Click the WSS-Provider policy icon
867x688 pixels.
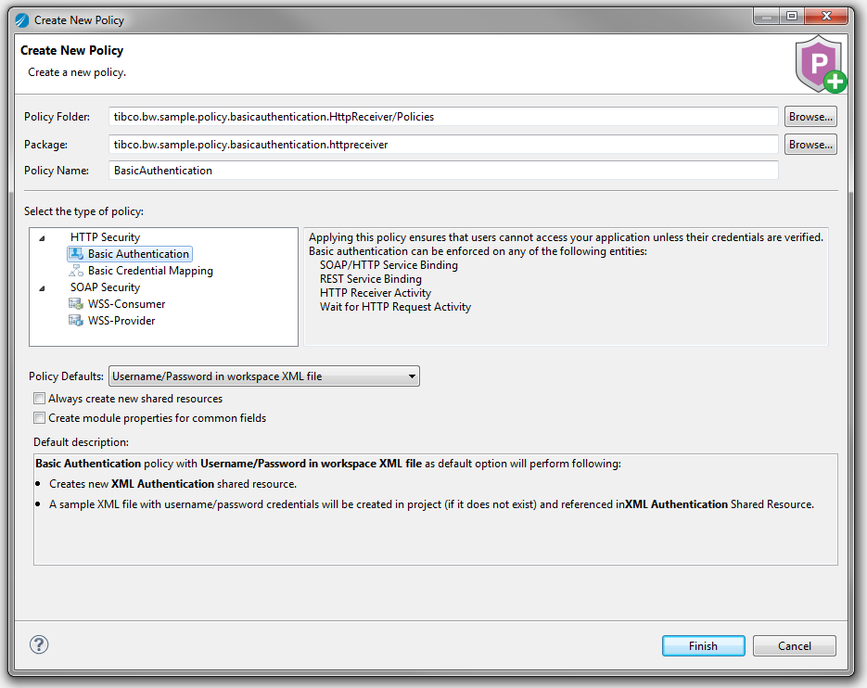tap(76, 321)
